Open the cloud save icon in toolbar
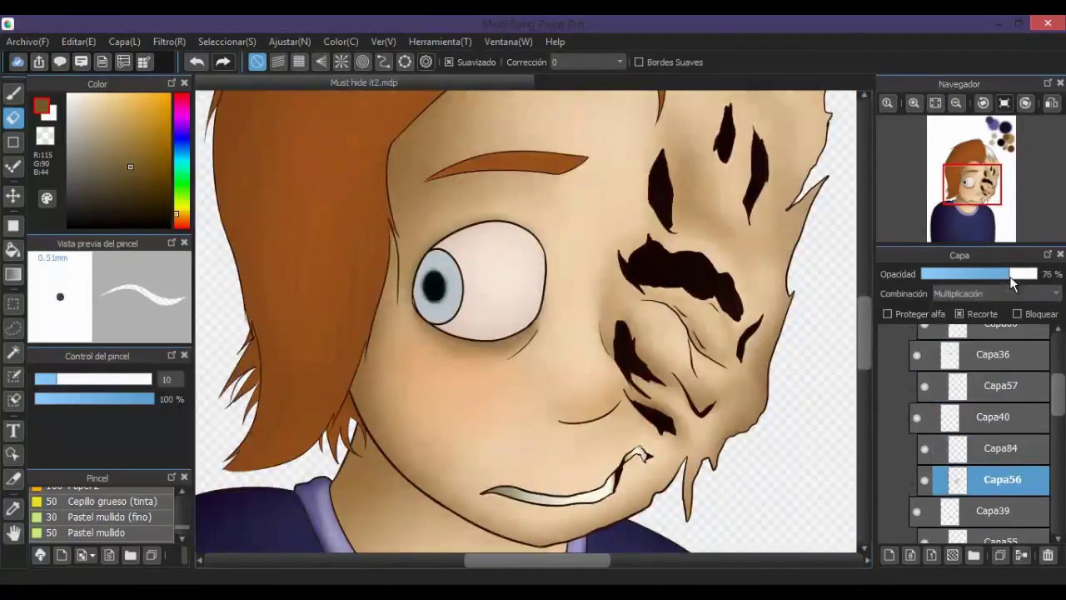1066x600 pixels. click(x=17, y=62)
